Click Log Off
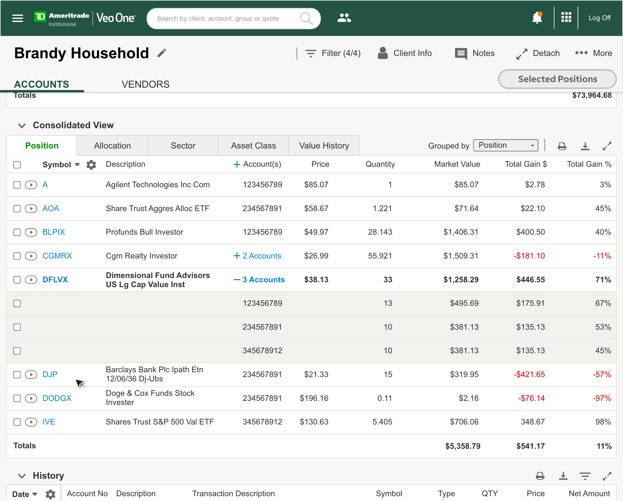The image size is (623, 501). click(600, 18)
